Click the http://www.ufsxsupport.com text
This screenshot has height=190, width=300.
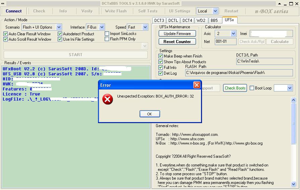coord(195,135)
